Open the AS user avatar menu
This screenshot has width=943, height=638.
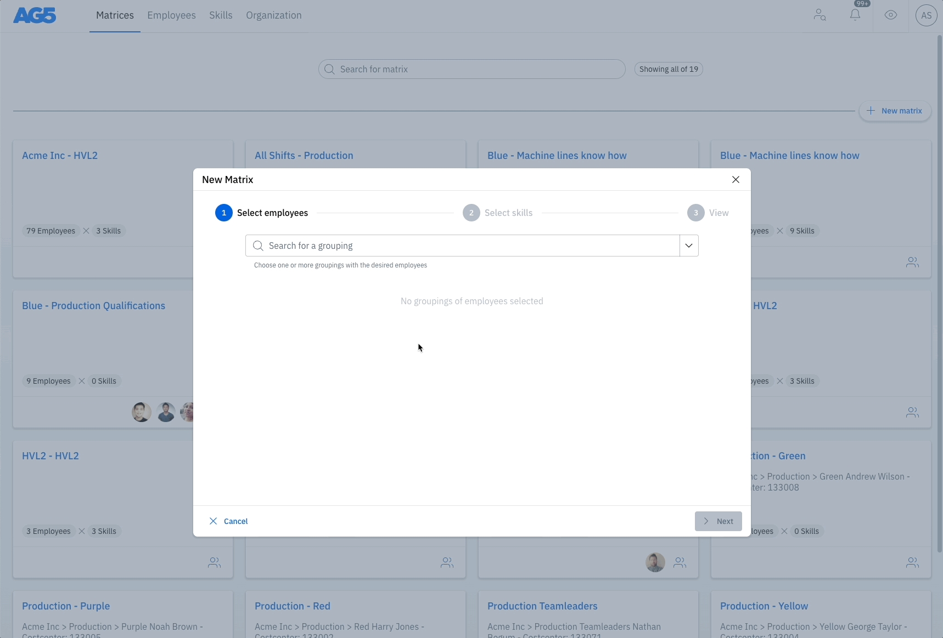pos(926,15)
